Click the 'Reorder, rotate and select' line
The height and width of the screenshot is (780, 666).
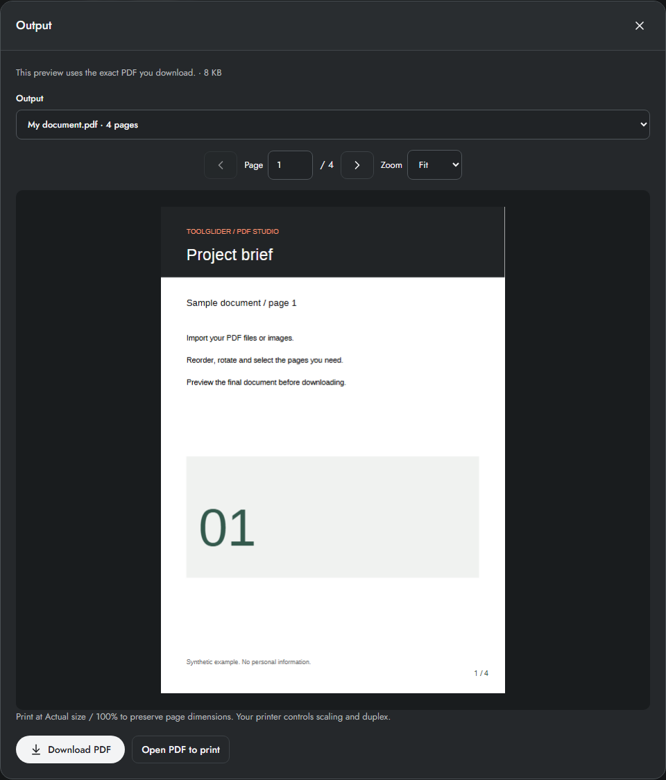pyautogui.click(x=264, y=360)
